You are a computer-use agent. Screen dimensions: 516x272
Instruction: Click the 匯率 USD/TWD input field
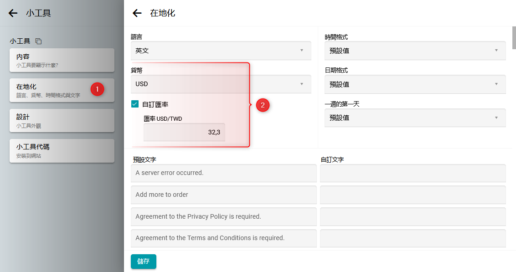click(184, 132)
